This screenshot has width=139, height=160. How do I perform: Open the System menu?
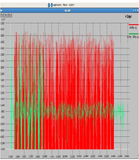tap(71, 5)
